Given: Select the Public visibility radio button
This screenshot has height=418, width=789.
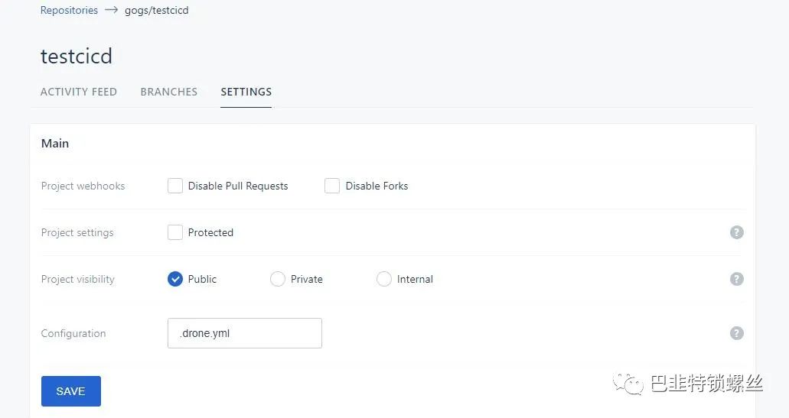Looking at the screenshot, I should [x=175, y=279].
